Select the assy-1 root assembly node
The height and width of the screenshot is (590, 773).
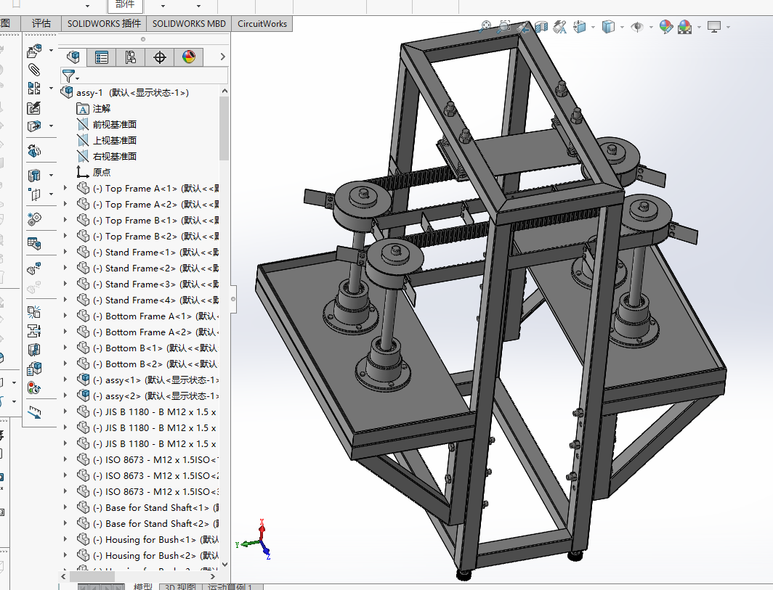click(132, 93)
